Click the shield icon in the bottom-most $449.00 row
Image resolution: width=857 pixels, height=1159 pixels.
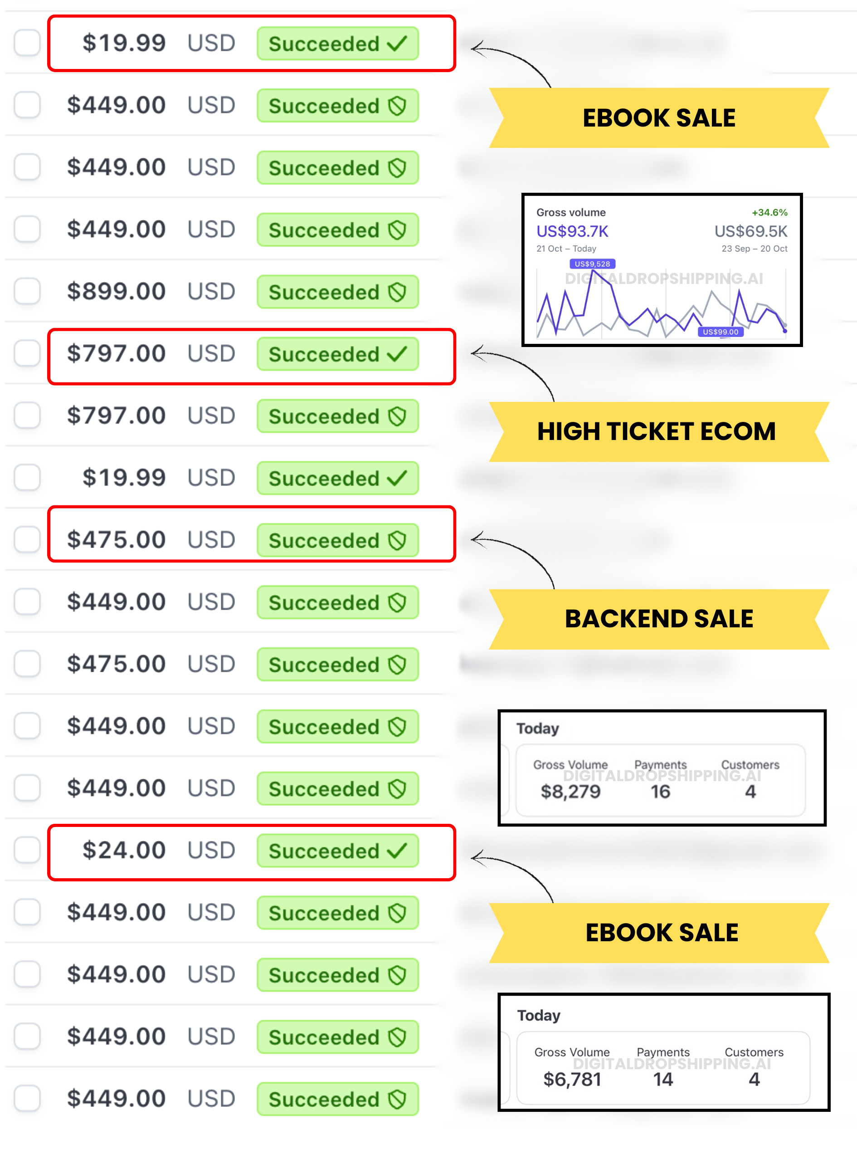tap(397, 1099)
